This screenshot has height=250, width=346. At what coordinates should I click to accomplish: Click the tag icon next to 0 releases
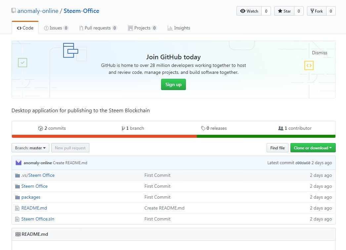[203, 128]
